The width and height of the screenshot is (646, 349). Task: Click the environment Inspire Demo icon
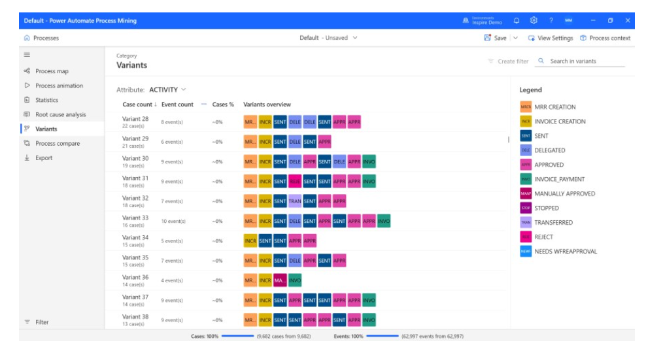pos(466,21)
